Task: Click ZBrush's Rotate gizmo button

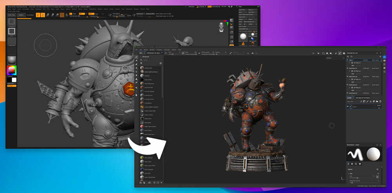Action: (57, 15)
